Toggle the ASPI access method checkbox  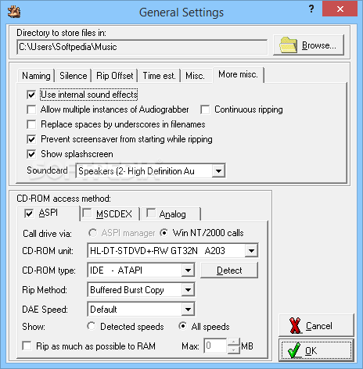click(x=29, y=213)
